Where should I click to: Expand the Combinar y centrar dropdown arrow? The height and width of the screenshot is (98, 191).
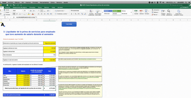point(68,14)
